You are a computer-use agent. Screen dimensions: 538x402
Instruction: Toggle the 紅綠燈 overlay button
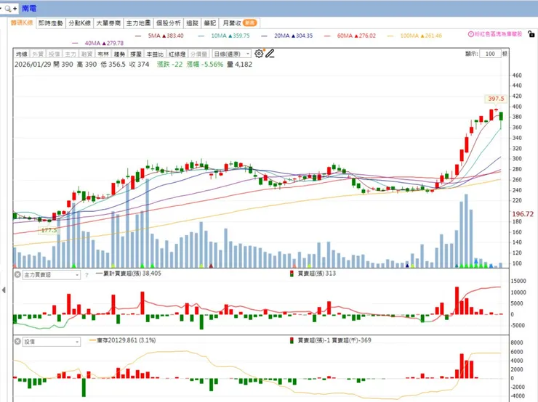177,54
